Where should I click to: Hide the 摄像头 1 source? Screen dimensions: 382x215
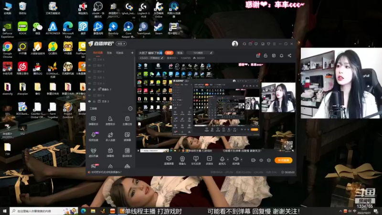[89, 89]
